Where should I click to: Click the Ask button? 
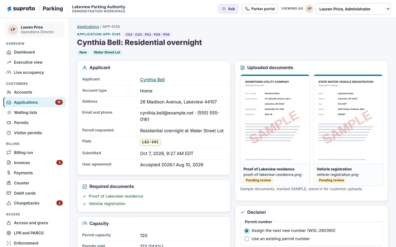click(x=228, y=9)
